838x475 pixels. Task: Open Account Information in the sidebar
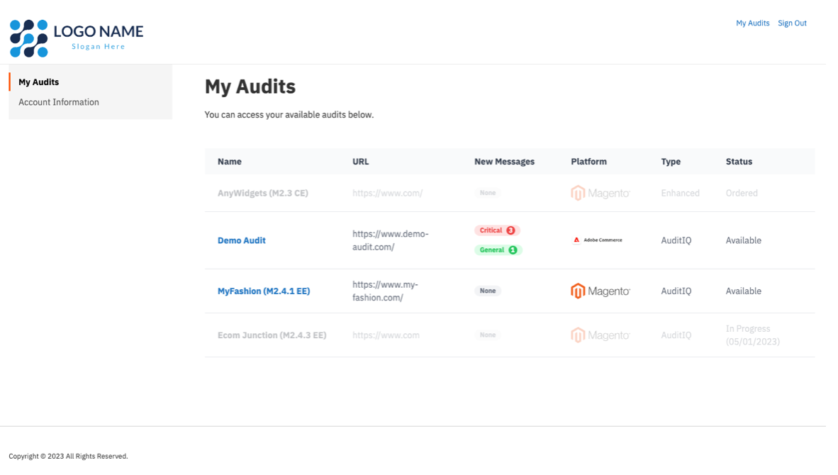pos(59,102)
